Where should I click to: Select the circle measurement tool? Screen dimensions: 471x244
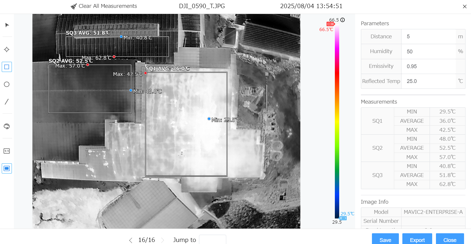point(7,84)
